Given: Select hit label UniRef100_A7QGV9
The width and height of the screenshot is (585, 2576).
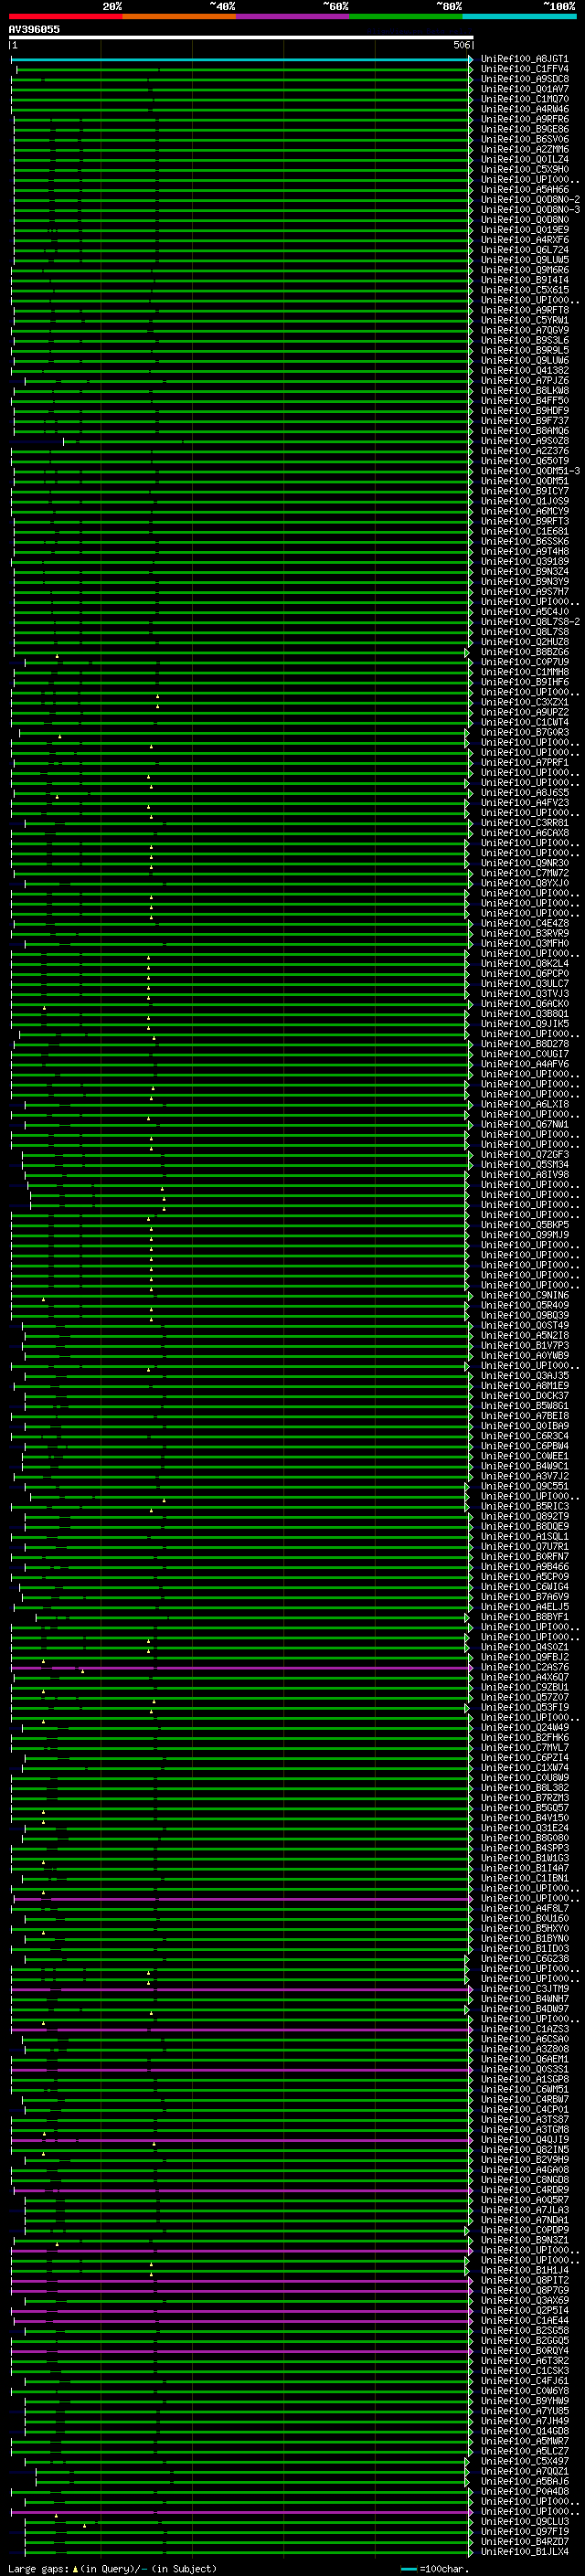Looking at the screenshot, I should point(524,330).
